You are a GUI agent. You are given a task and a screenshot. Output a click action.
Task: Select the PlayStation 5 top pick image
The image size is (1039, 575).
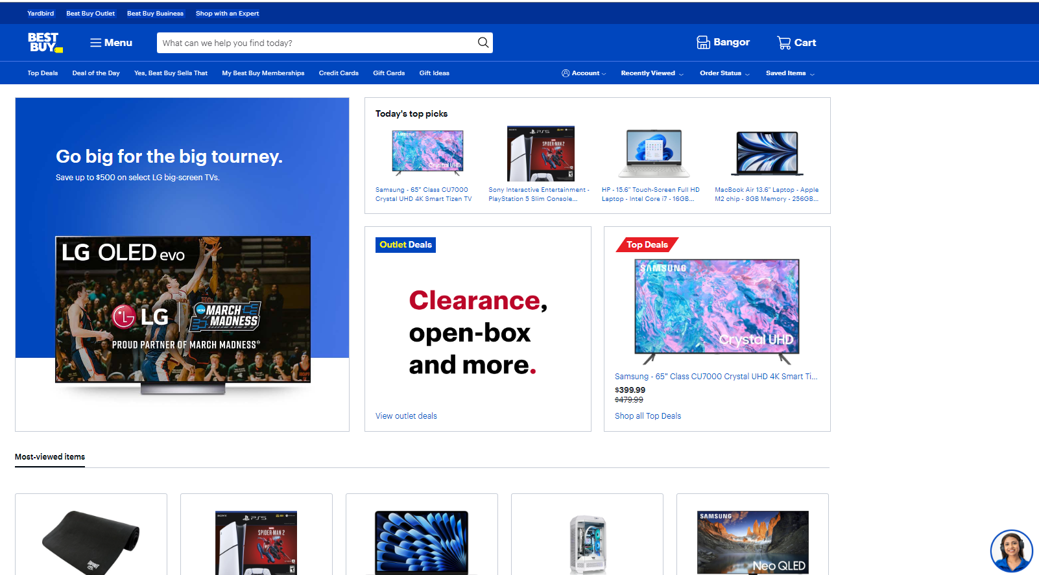point(540,154)
